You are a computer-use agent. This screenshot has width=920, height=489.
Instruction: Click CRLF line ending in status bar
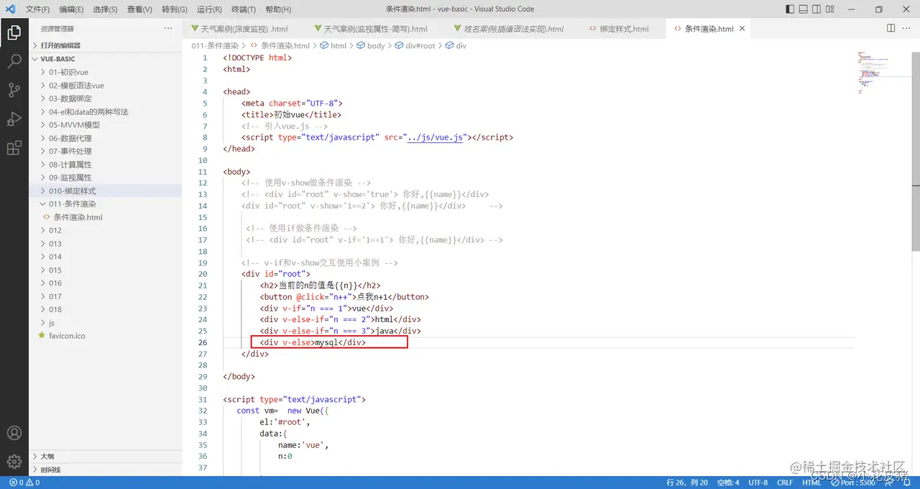(x=785, y=483)
